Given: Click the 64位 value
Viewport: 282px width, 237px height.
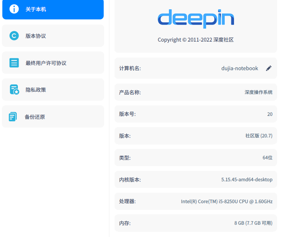Looking at the screenshot, I should coord(267,158).
